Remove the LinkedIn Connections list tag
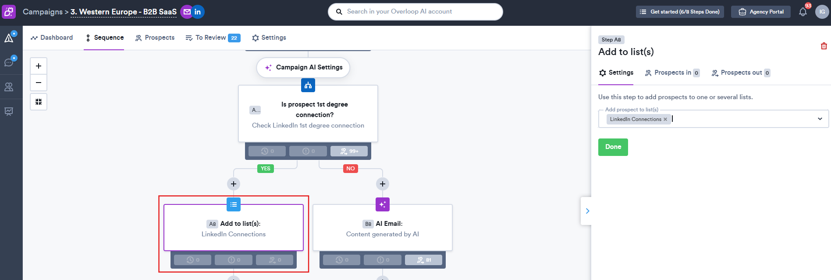This screenshot has width=831, height=280. [x=665, y=119]
